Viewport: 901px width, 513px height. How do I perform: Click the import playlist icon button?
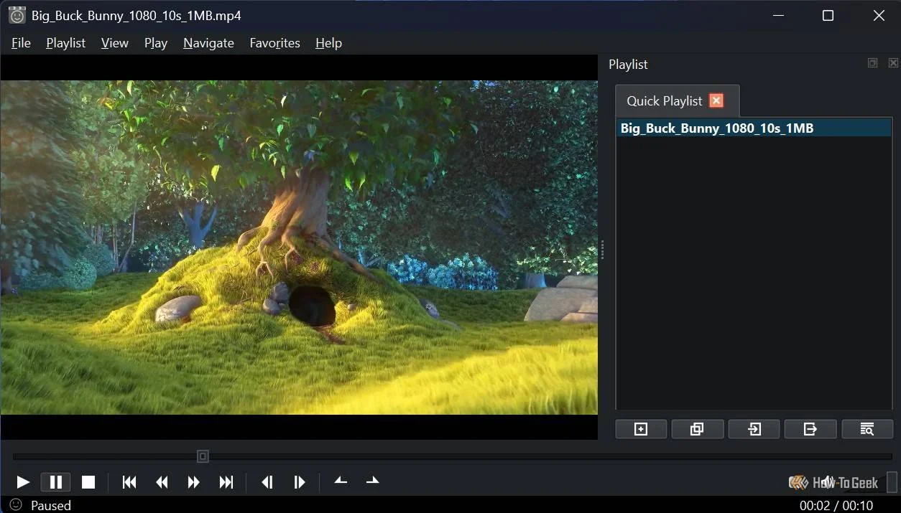[754, 429]
